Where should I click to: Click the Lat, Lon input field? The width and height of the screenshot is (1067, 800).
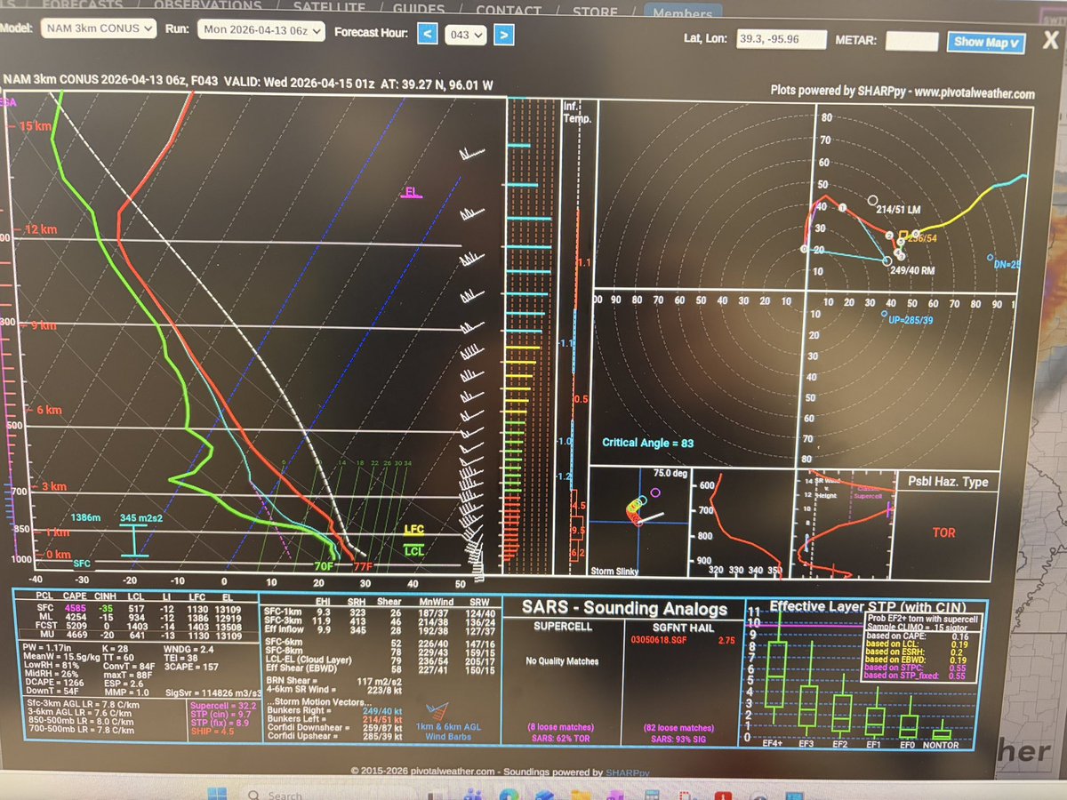tap(781, 41)
